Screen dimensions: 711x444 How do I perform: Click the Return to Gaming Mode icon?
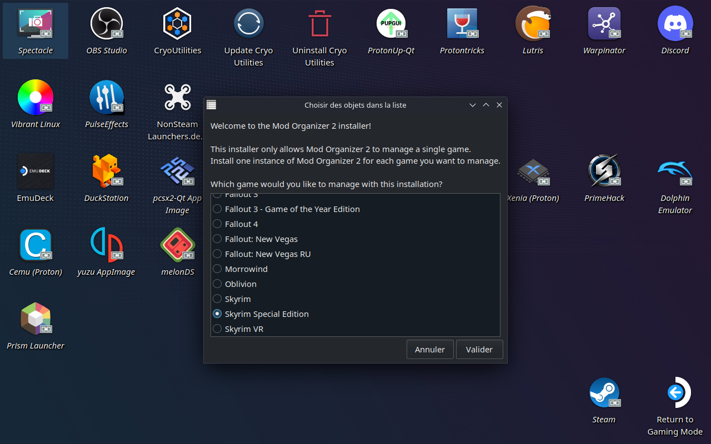click(675, 392)
